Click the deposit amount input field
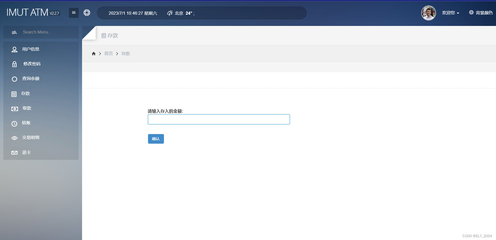This screenshot has height=240, width=496. tap(219, 119)
